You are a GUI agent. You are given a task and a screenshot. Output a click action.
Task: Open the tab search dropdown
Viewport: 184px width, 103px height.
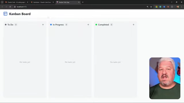[x=2, y=2]
